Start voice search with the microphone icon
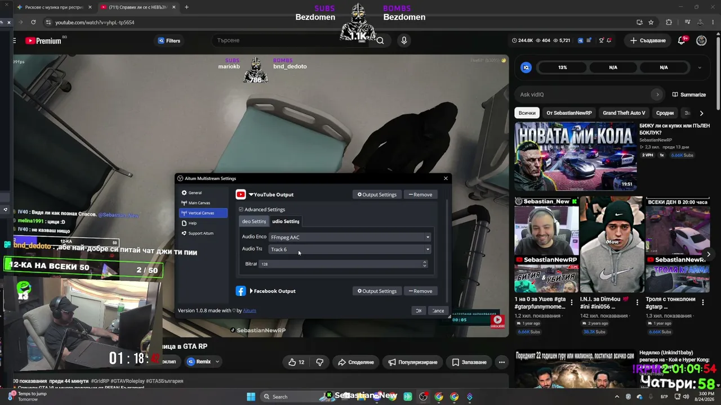721x405 pixels. tap(404, 40)
